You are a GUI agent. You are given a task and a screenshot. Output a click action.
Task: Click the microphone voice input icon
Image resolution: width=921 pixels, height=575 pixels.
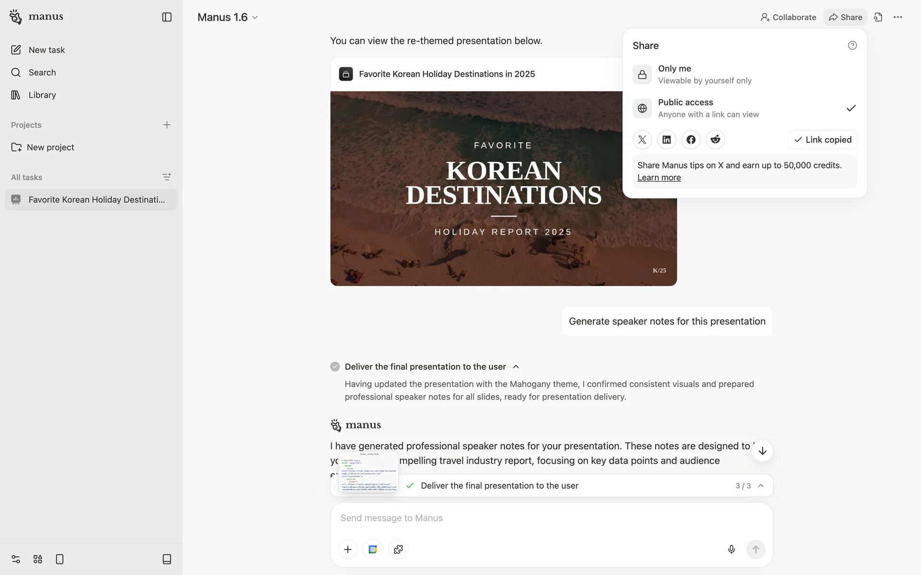pos(731,549)
